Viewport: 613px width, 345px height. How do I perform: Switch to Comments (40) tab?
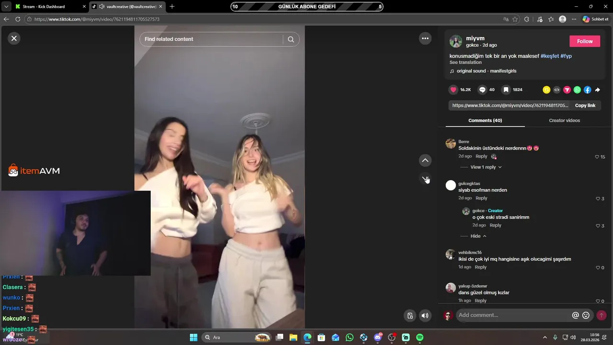(485, 120)
